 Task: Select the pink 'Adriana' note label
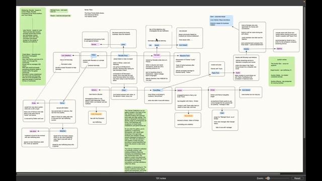94,90
